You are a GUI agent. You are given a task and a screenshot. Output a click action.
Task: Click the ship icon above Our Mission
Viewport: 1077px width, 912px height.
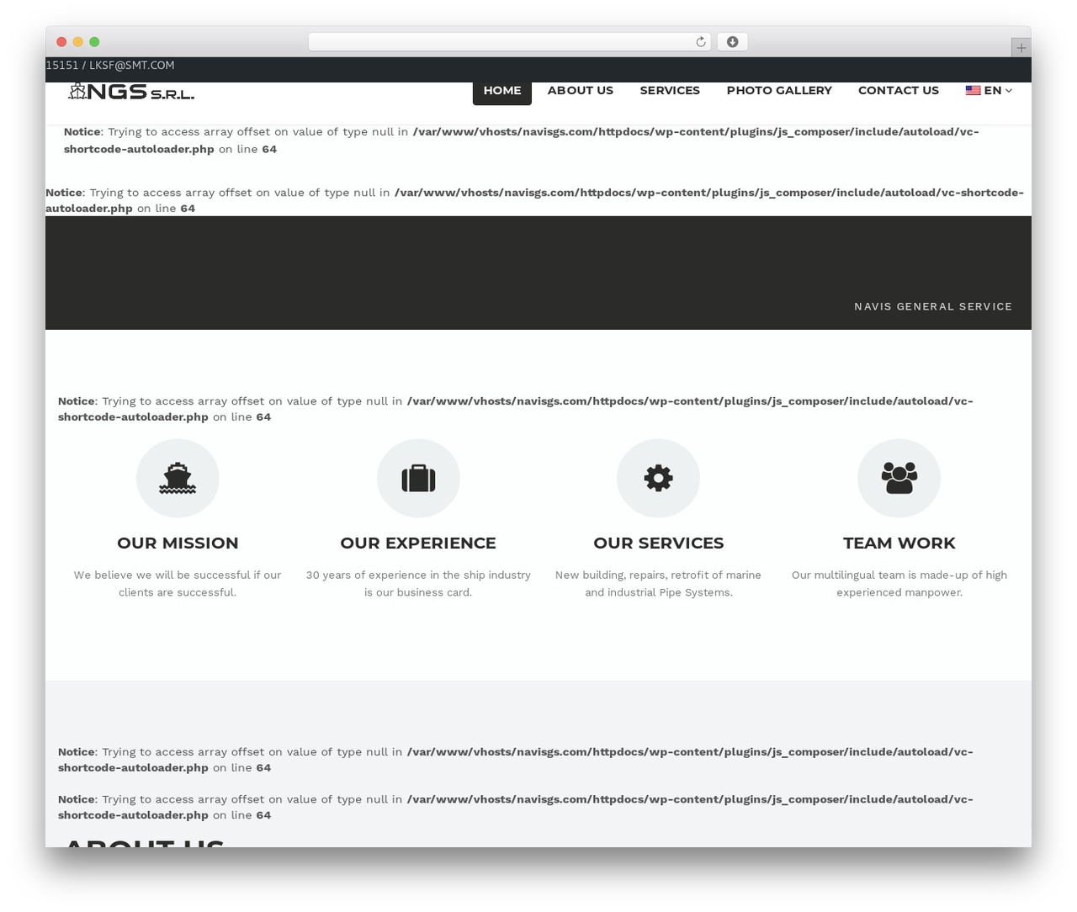[178, 478]
